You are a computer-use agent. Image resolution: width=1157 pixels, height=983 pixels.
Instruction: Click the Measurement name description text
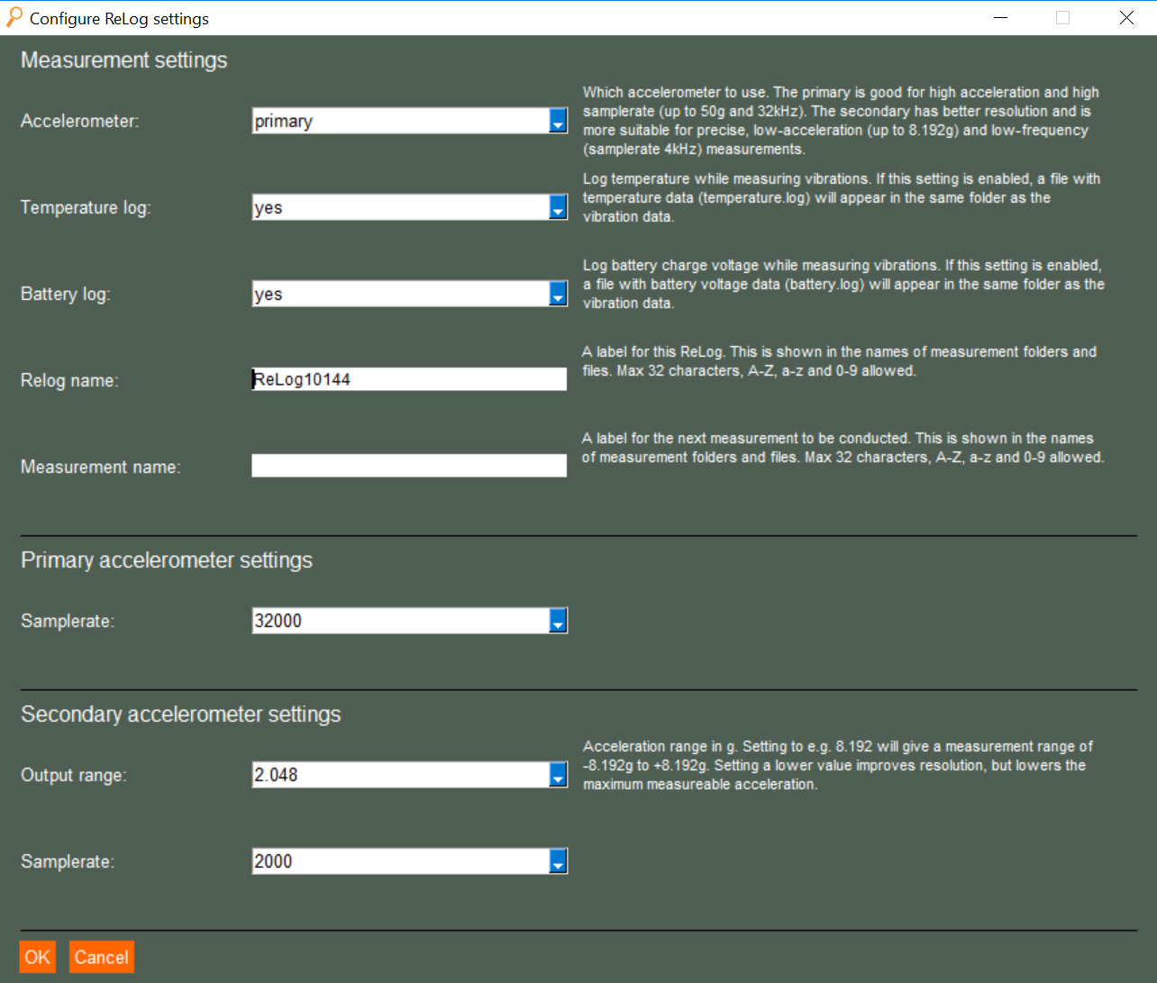coord(843,448)
